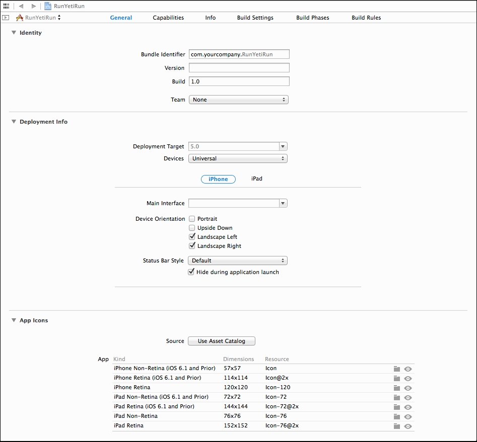This screenshot has height=442, width=477.
Task: Click the empty Version field
Action: (x=239, y=68)
